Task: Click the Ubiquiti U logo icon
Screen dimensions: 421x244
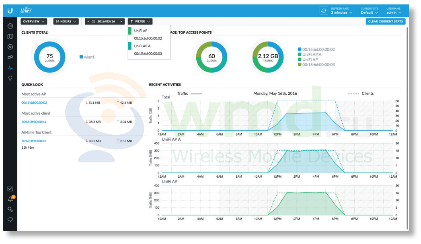Action: click(x=10, y=11)
